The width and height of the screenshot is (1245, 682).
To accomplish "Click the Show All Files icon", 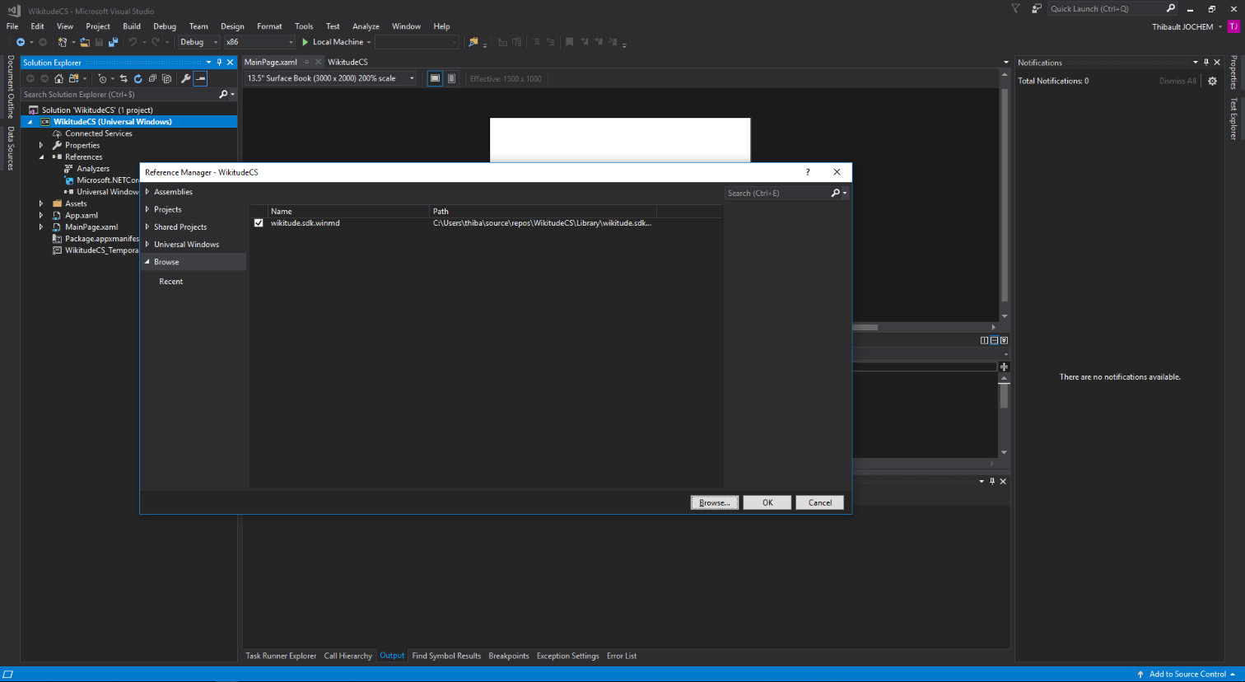I will point(167,79).
